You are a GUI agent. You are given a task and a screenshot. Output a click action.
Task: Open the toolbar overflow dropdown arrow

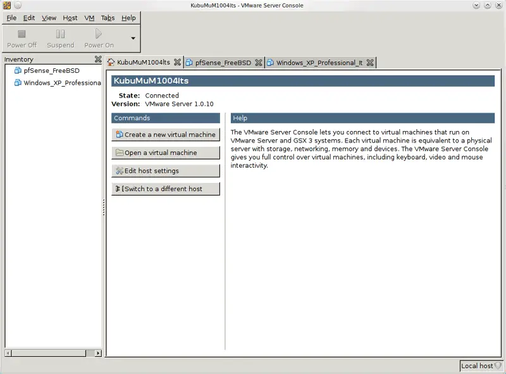(133, 38)
